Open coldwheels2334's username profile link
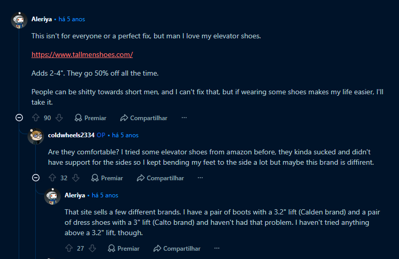 [x=71, y=135]
